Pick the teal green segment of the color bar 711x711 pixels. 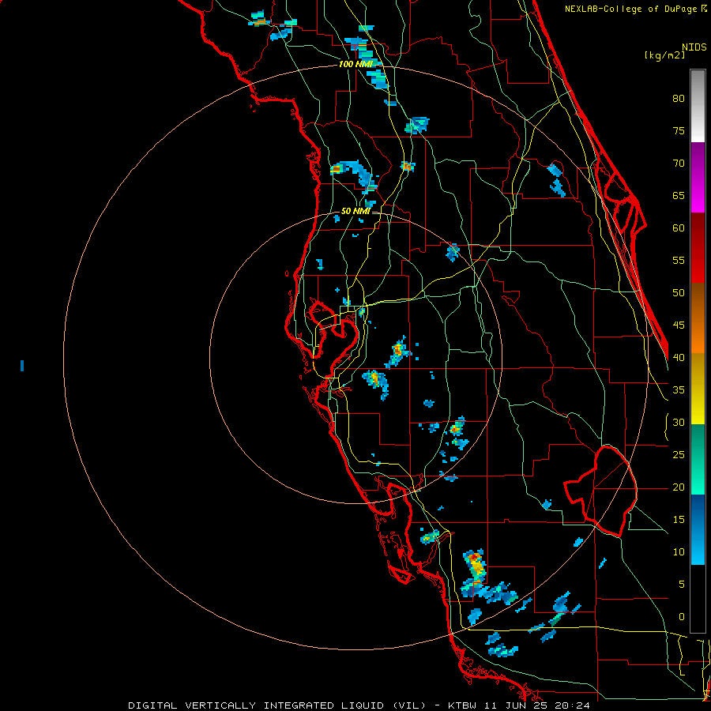pyautogui.click(x=698, y=459)
